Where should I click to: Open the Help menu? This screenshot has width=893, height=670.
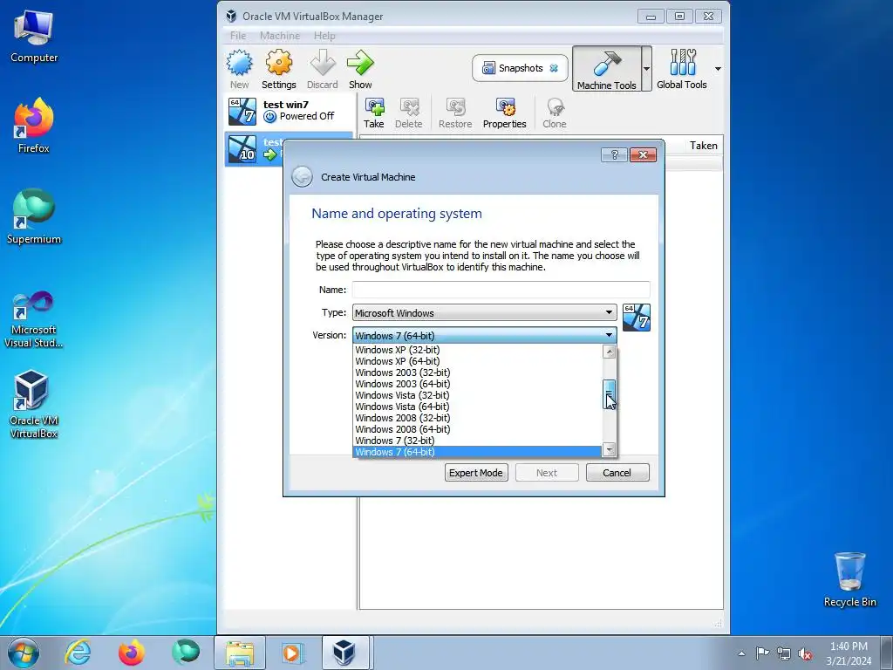[324, 35]
